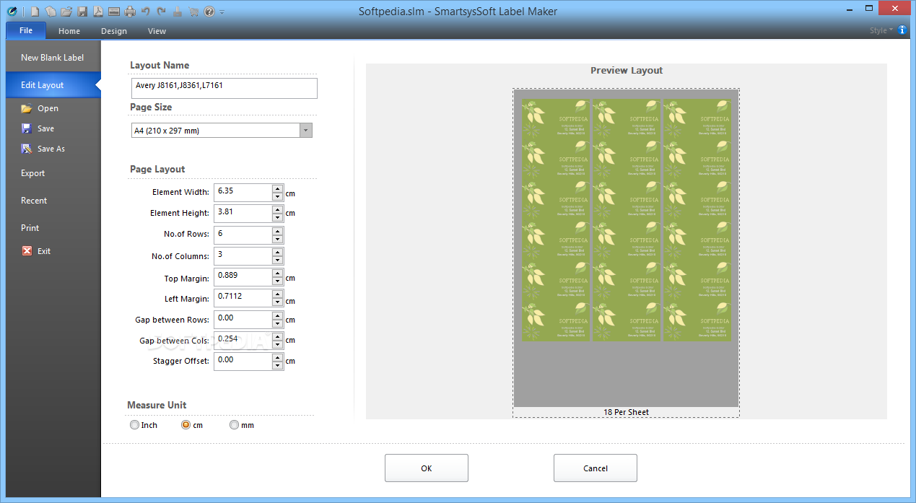Increase Element Height value
Viewport: 916px width, 503px height.
(277, 210)
